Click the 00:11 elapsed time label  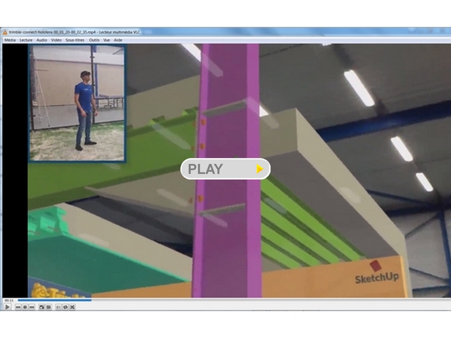pyautogui.click(x=9, y=300)
